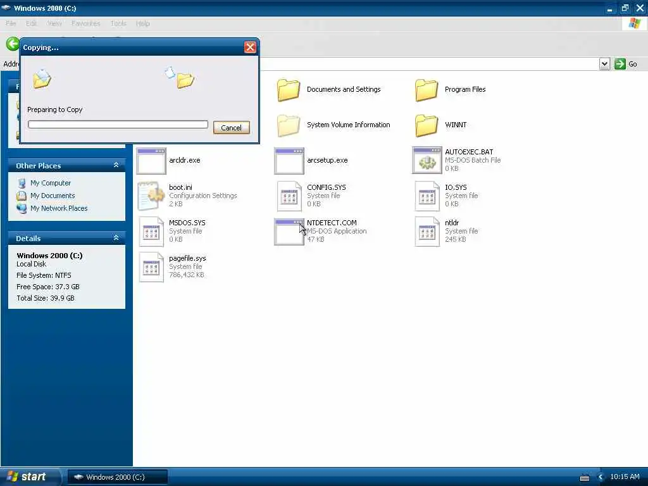Restore down the Windows 2000 (C:) window
648x486 pixels.
click(x=625, y=8)
